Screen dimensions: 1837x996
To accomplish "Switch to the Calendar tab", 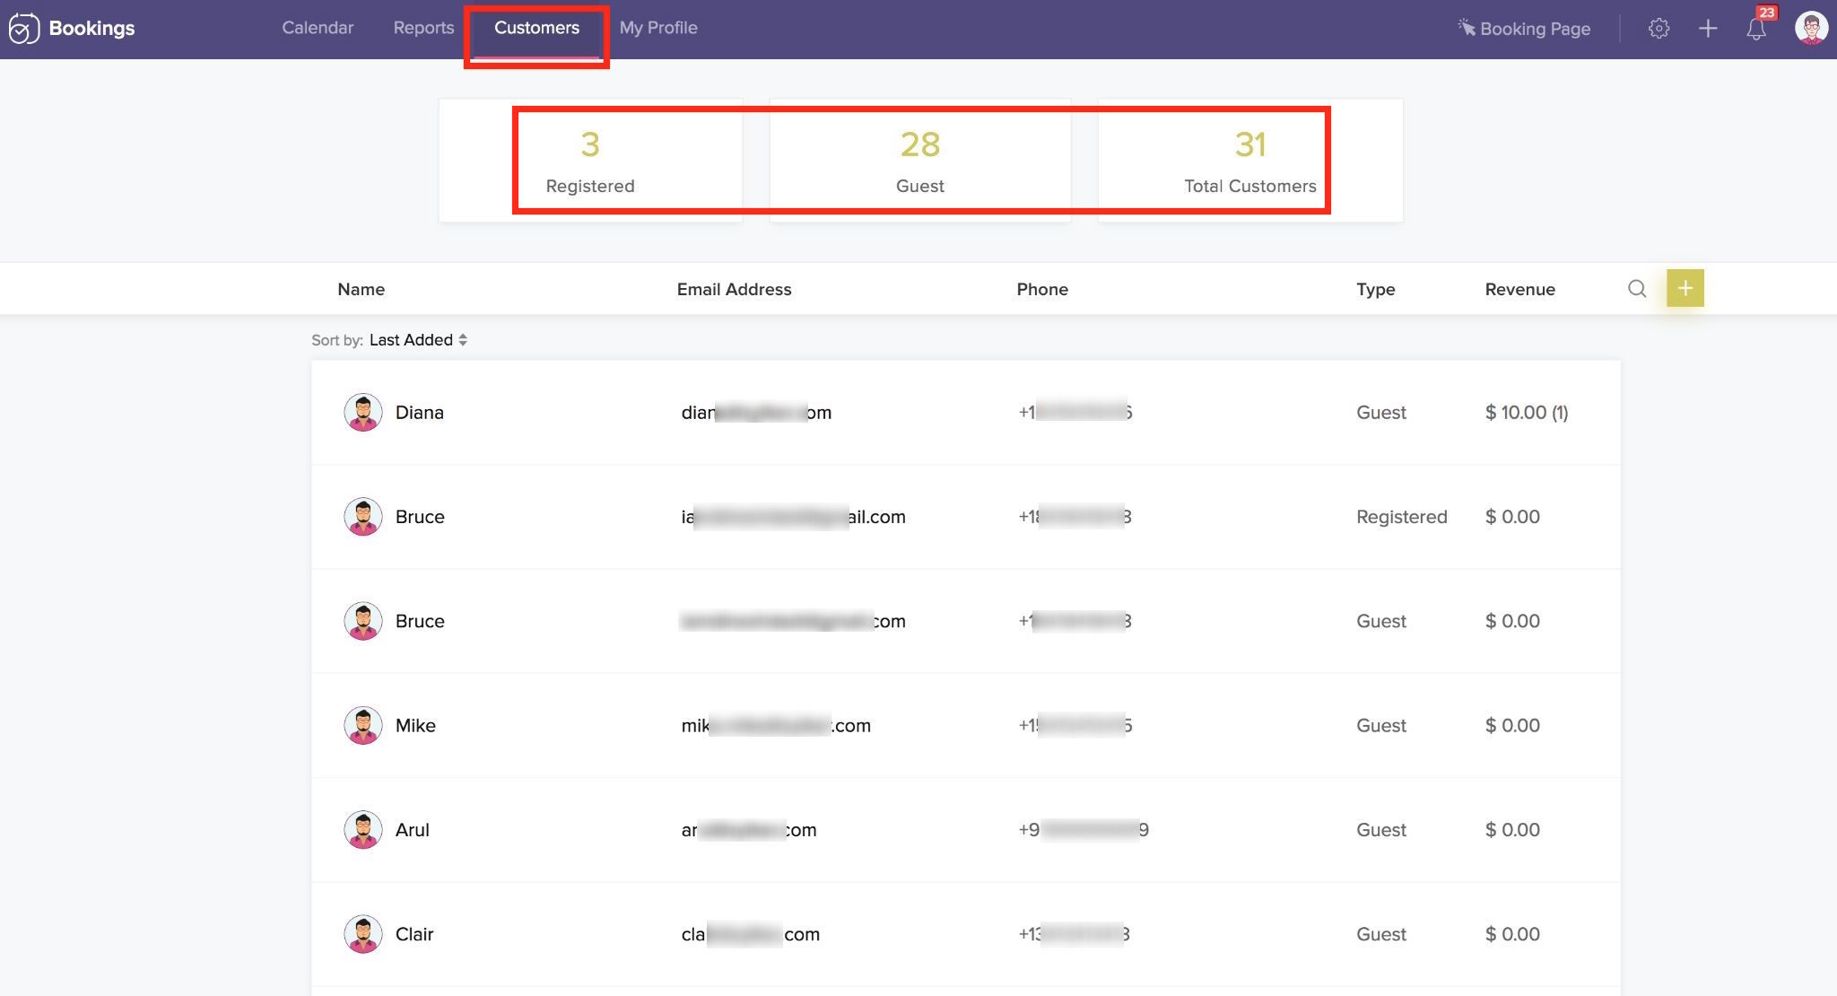I will (x=318, y=28).
